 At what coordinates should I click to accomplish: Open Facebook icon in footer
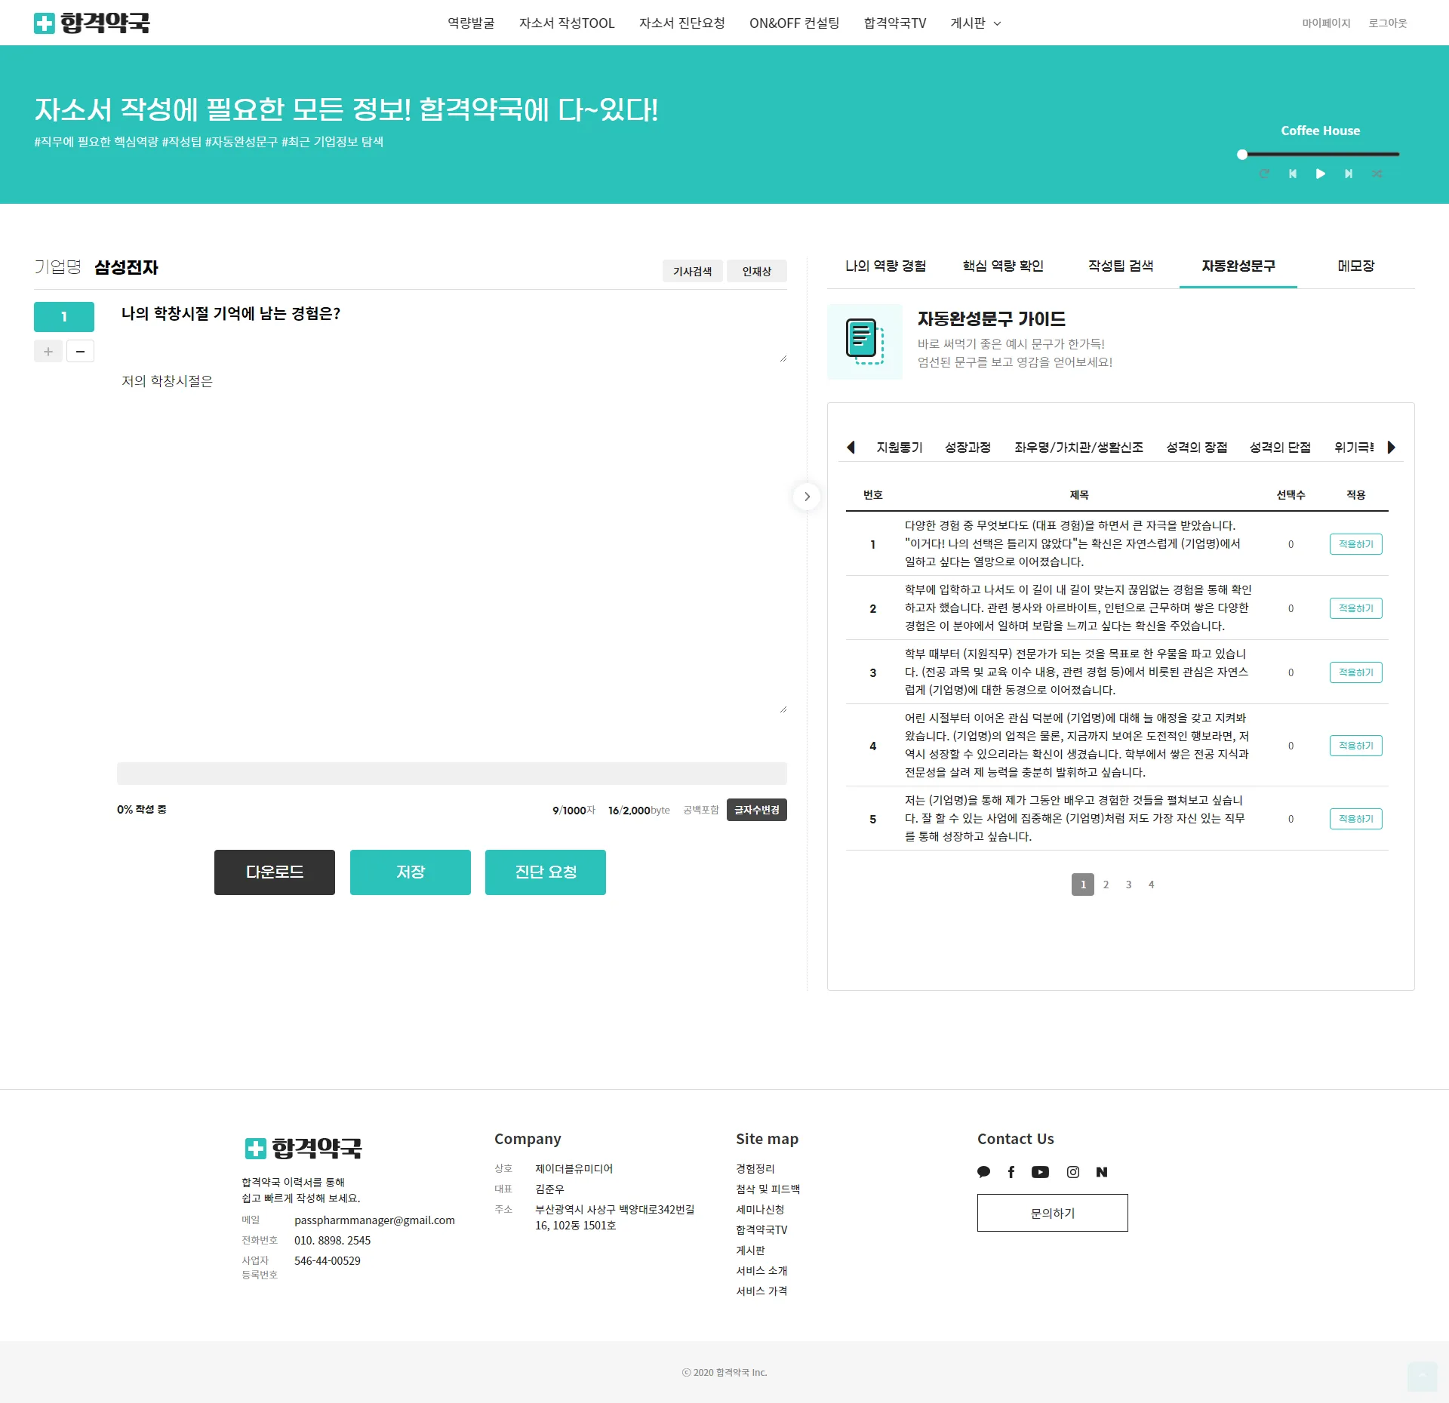[x=1011, y=1172]
